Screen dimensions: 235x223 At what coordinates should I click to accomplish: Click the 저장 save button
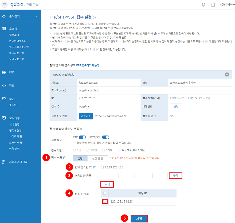[x=139, y=219]
